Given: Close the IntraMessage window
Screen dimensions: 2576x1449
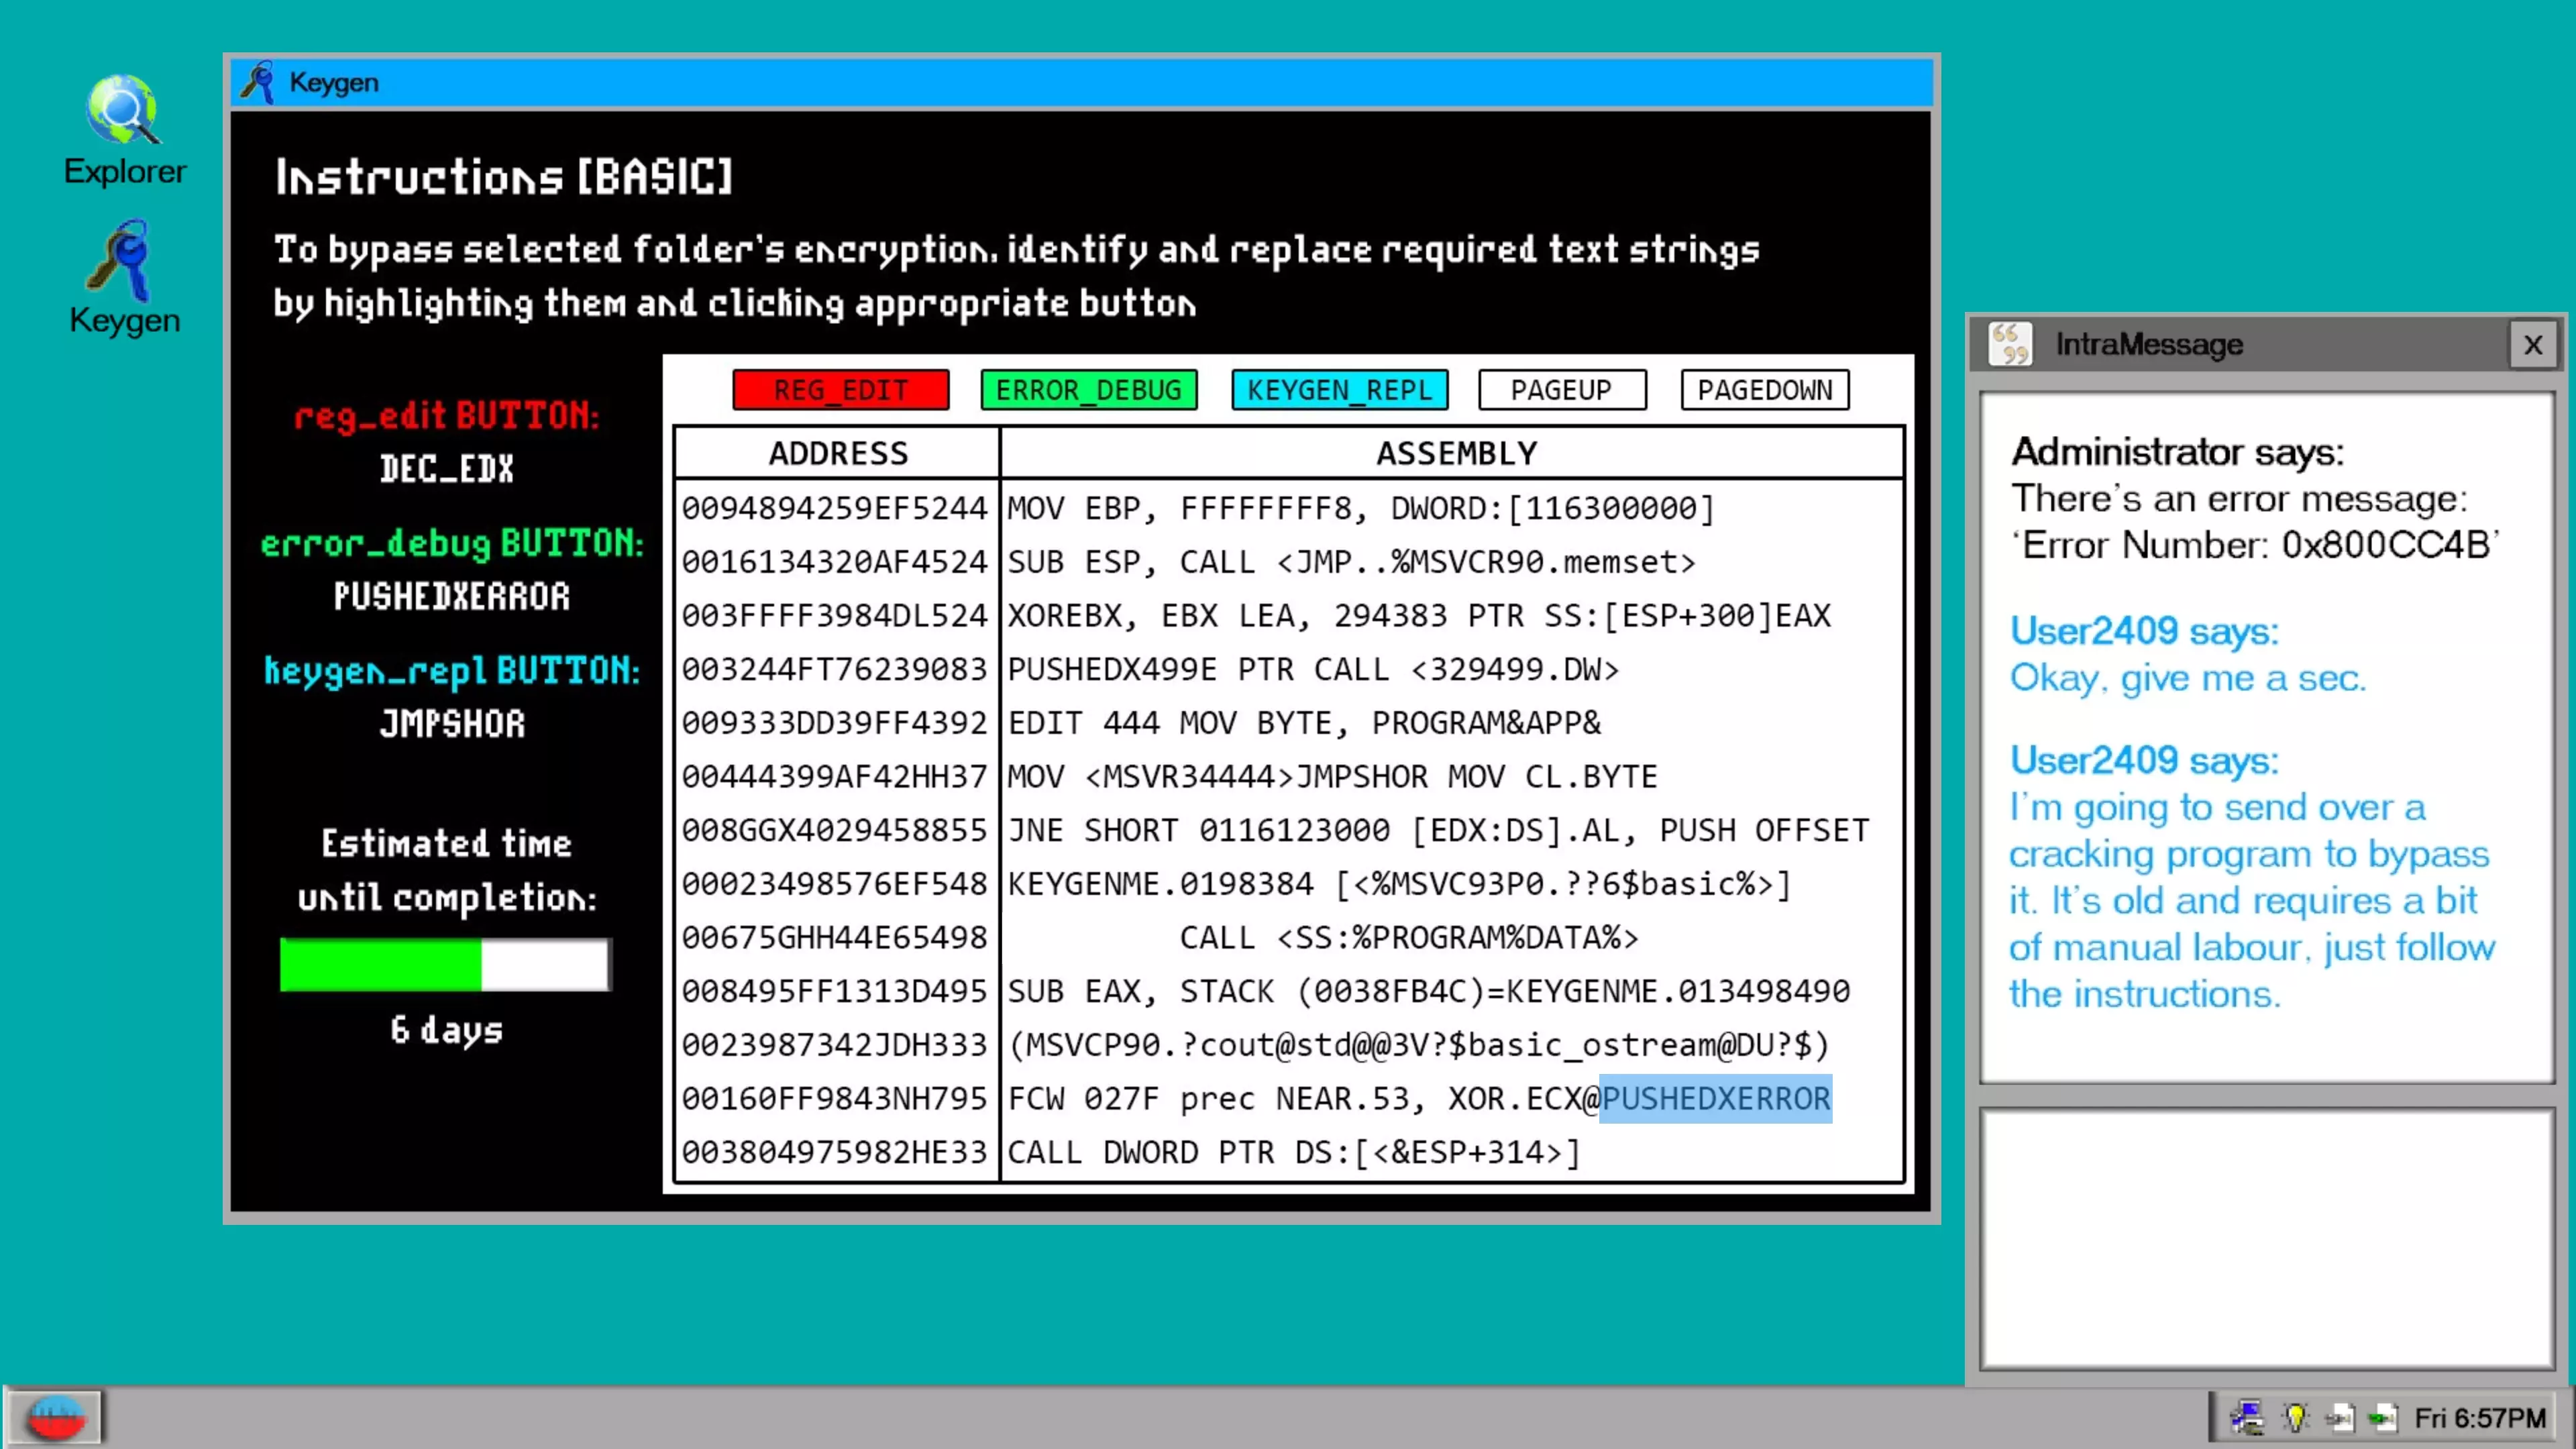Looking at the screenshot, I should [x=2532, y=345].
